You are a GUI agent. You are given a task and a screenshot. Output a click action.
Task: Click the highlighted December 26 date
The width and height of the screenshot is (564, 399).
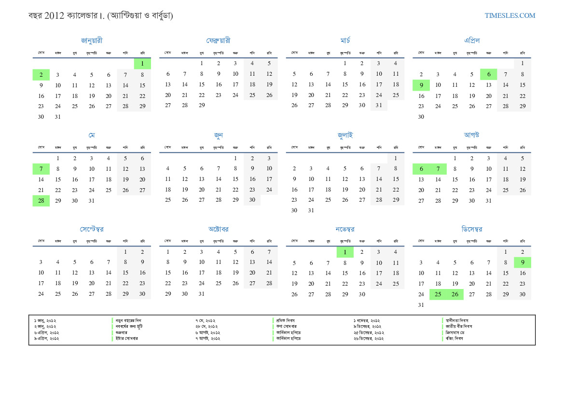(x=454, y=294)
